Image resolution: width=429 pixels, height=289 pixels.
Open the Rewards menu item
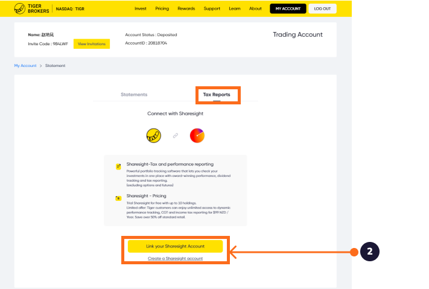pos(186,8)
